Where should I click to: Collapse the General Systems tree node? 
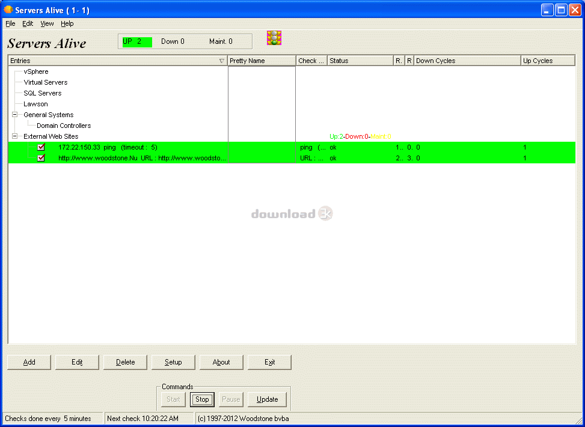coord(15,115)
